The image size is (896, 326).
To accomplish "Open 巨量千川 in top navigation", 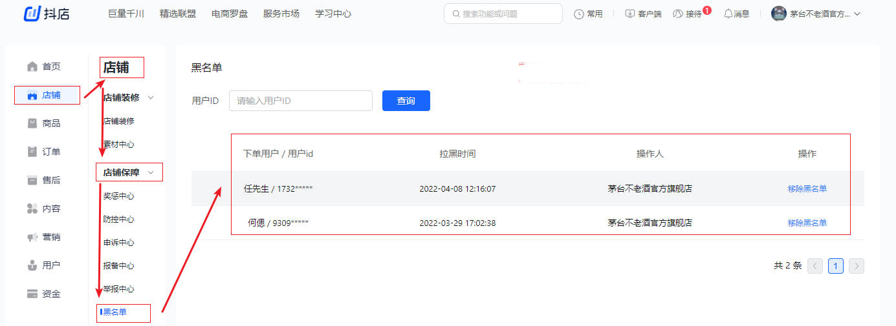I will click(126, 14).
